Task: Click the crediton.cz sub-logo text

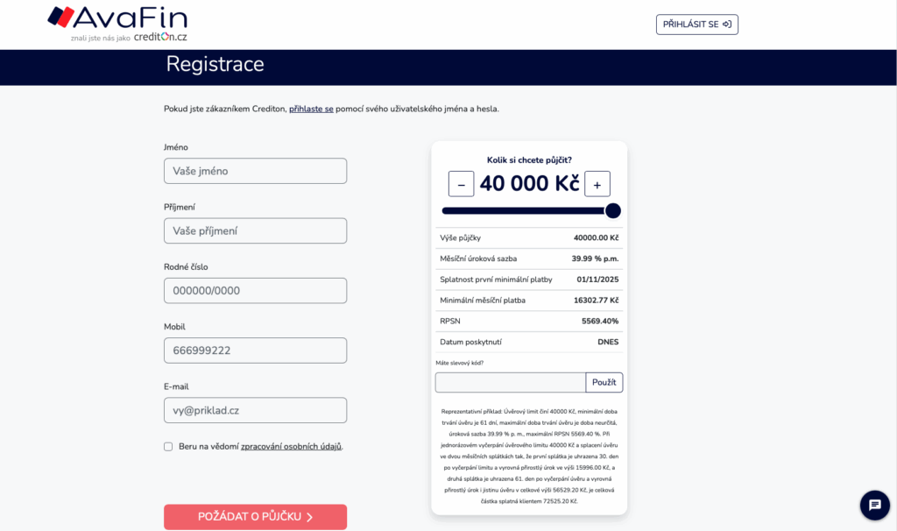Action: [x=160, y=37]
